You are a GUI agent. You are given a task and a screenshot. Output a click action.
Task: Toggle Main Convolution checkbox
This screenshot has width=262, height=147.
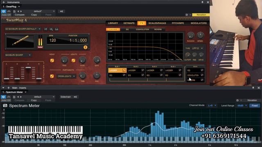click(x=202, y=75)
